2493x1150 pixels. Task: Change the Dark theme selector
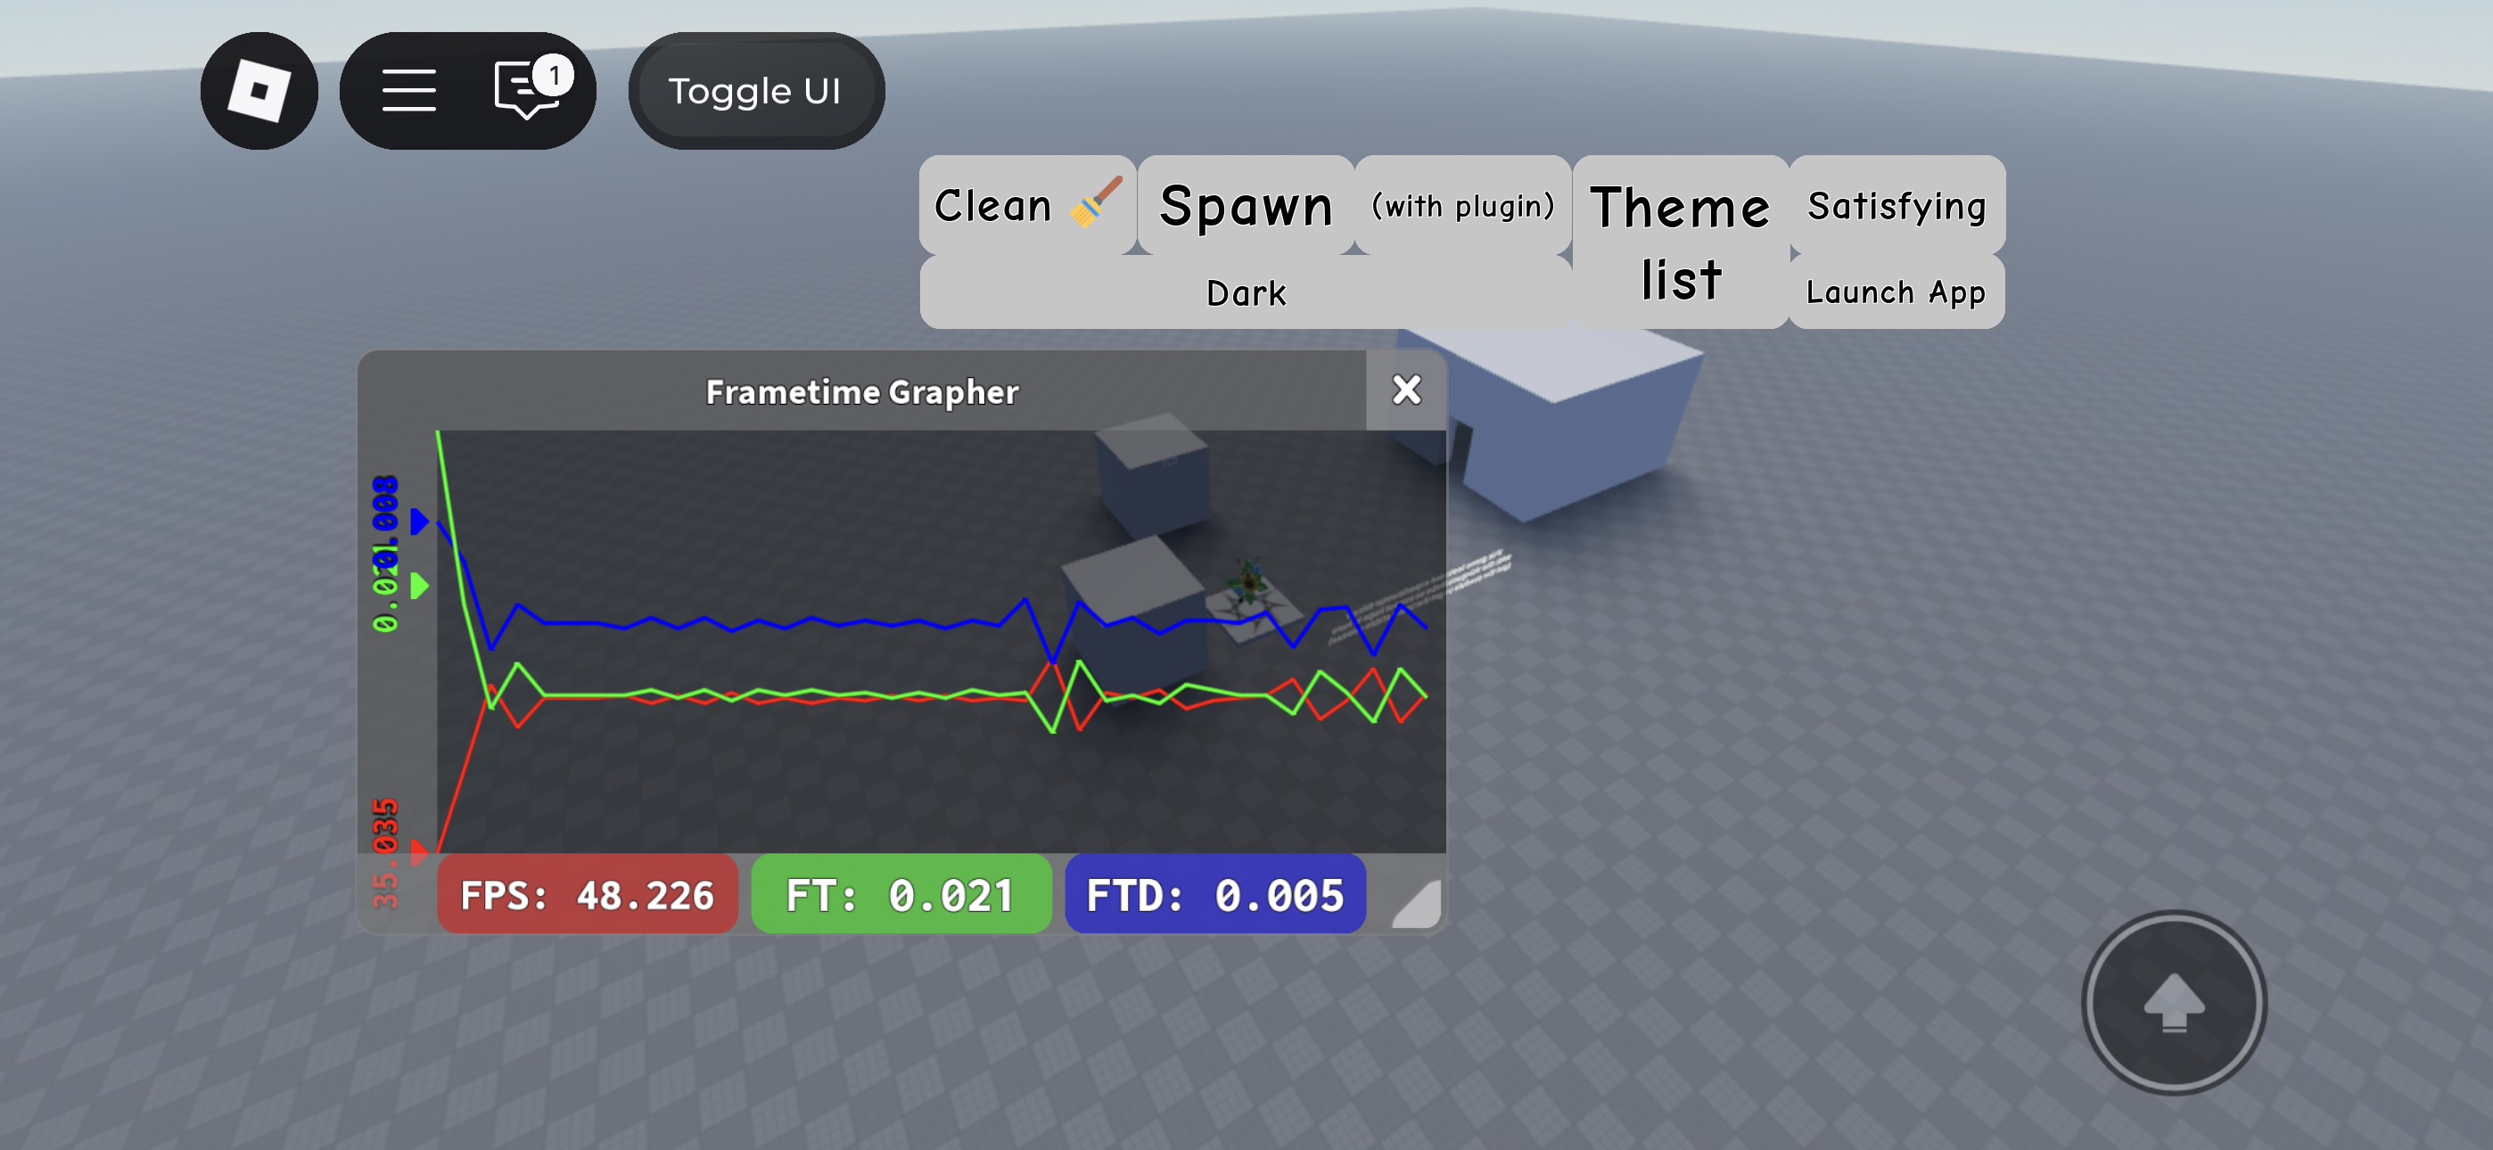(1245, 292)
